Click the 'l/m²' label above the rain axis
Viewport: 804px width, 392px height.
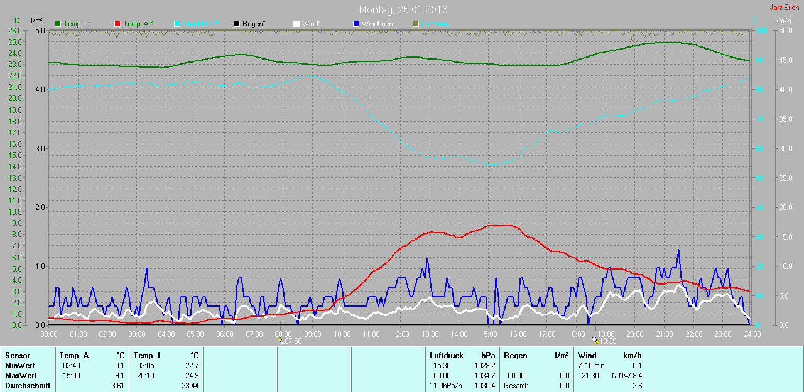(x=36, y=20)
